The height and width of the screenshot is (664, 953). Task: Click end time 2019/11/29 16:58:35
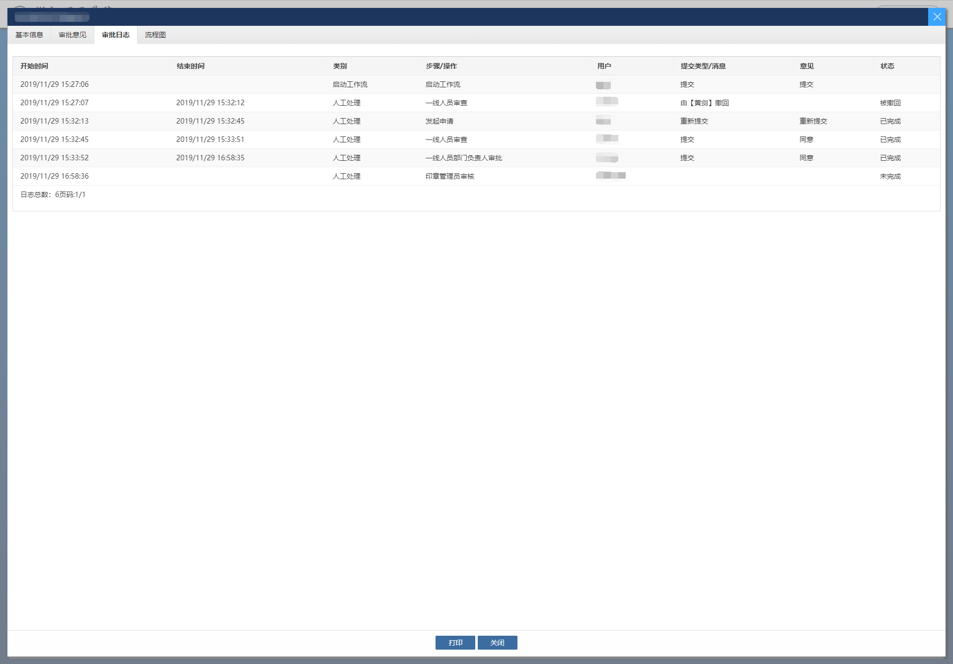[x=211, y=158]
